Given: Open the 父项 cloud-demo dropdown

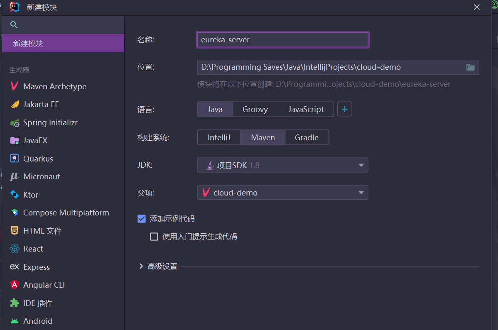Looking at the screenshot, I should pos(282,193).
